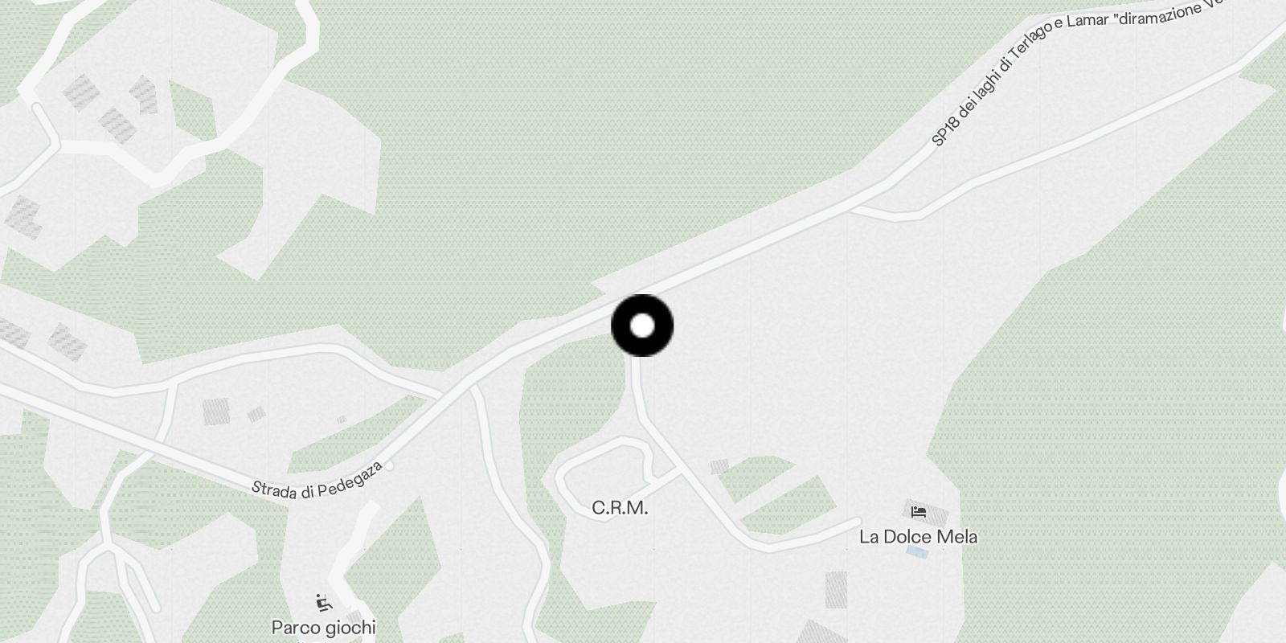Click the blue pool below La Dolce Mela

click(915, 552)
